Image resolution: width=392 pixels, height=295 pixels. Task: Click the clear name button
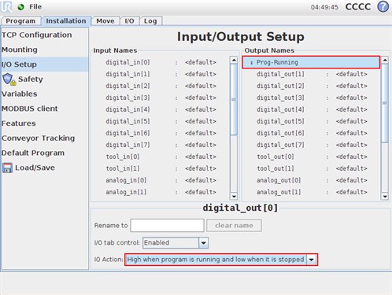coord(234,226)
